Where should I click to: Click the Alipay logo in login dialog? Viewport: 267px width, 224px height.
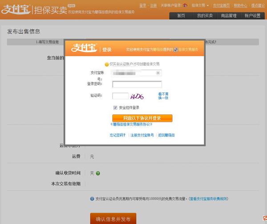[84, 48]
